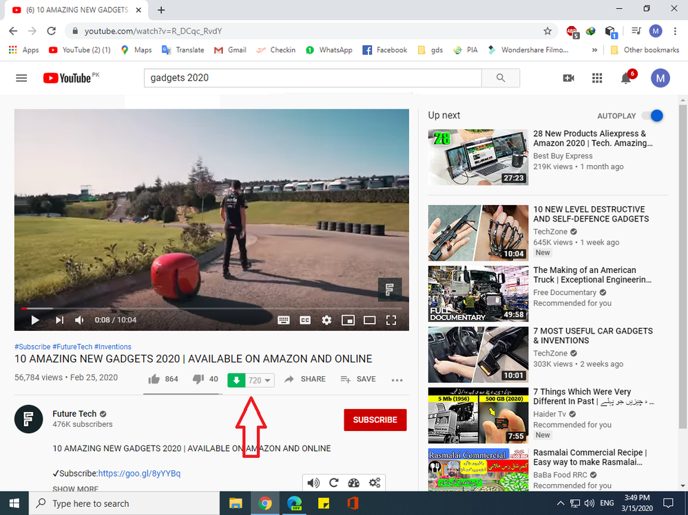Activate the miniplayer icon
Image resolution: width=688 pixels, height=515 pixels.
coord(348,320)
